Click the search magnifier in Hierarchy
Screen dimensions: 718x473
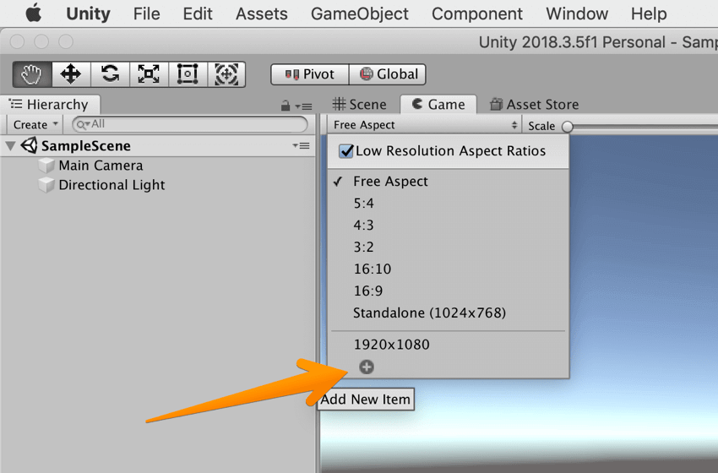click(x=83, y=124)
